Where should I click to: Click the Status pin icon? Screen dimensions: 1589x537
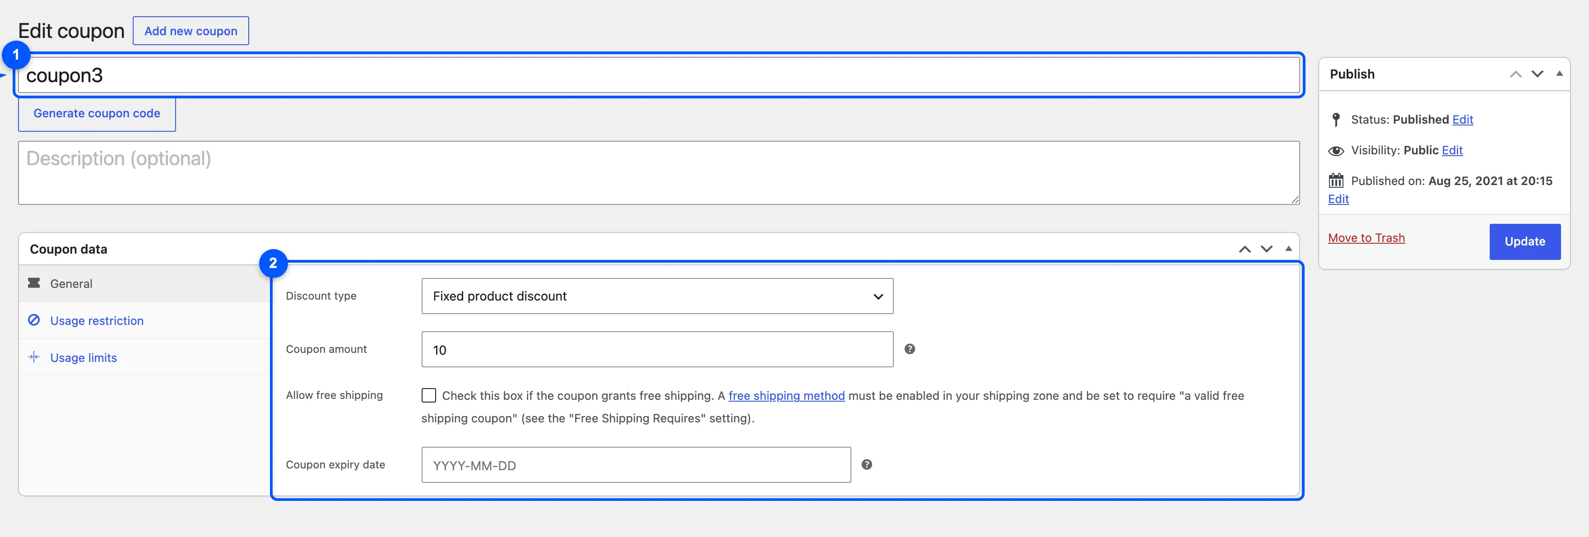1335,120
